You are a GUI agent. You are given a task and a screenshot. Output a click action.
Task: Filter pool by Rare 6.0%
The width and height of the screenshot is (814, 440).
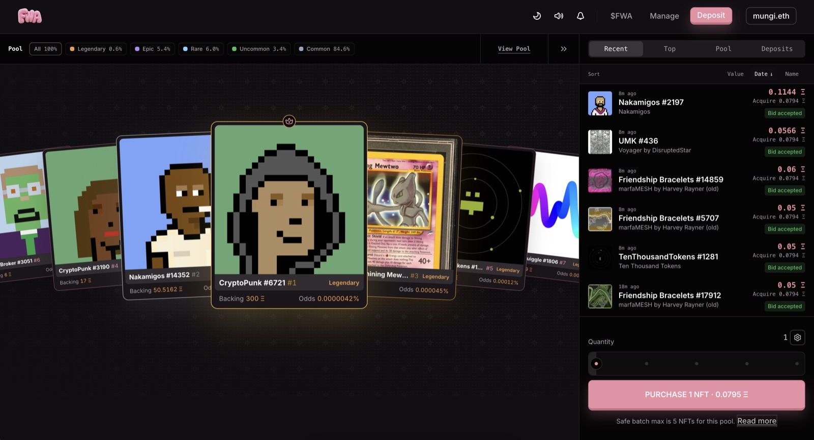click(x=201, y=49)
